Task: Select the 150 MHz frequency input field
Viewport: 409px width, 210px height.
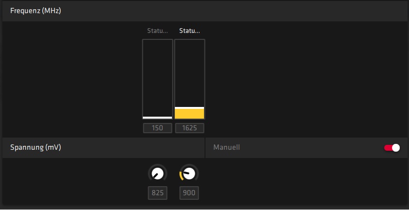Action: [x=157, y=128]
